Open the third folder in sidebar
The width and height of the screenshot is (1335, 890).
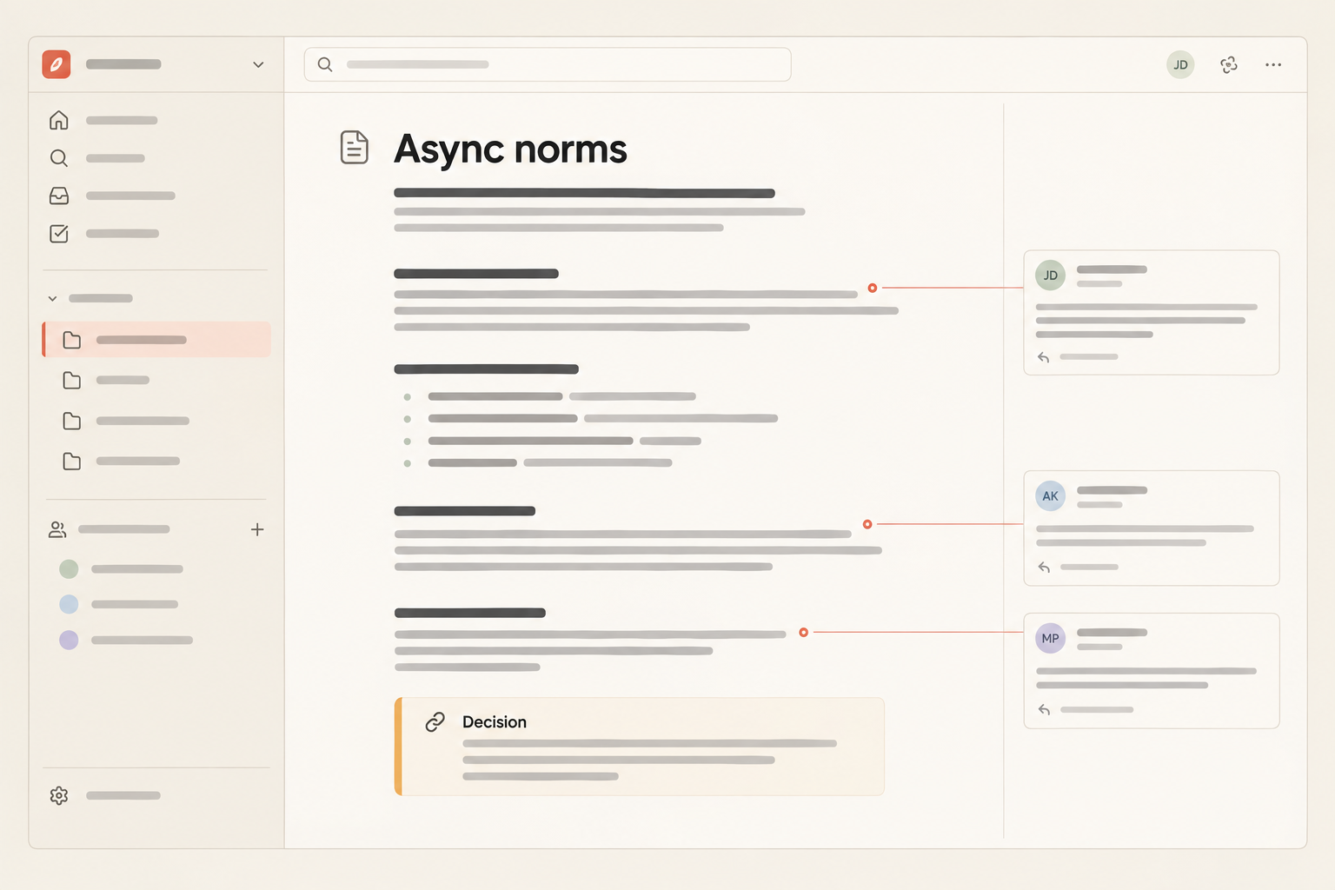point(126,422)
